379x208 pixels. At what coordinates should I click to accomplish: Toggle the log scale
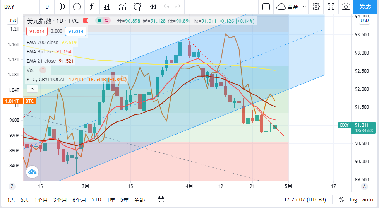click(x=353, y=200)
